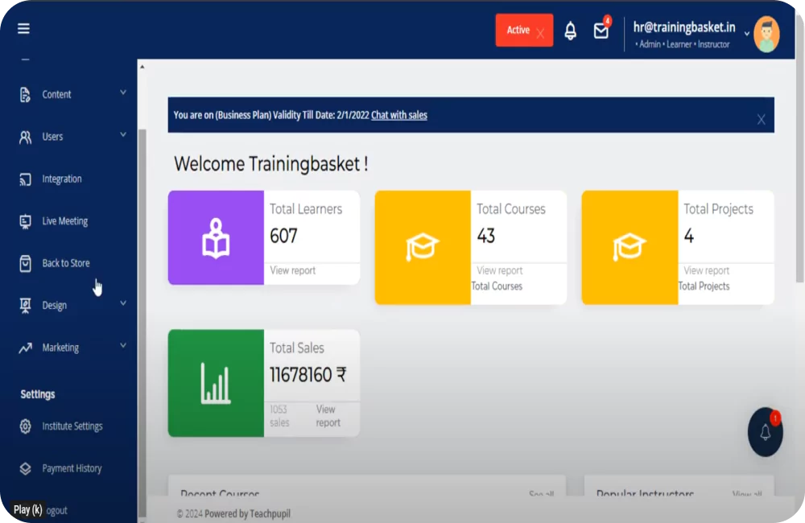
Task: Close the red Active badge
Action: point(540,34)
